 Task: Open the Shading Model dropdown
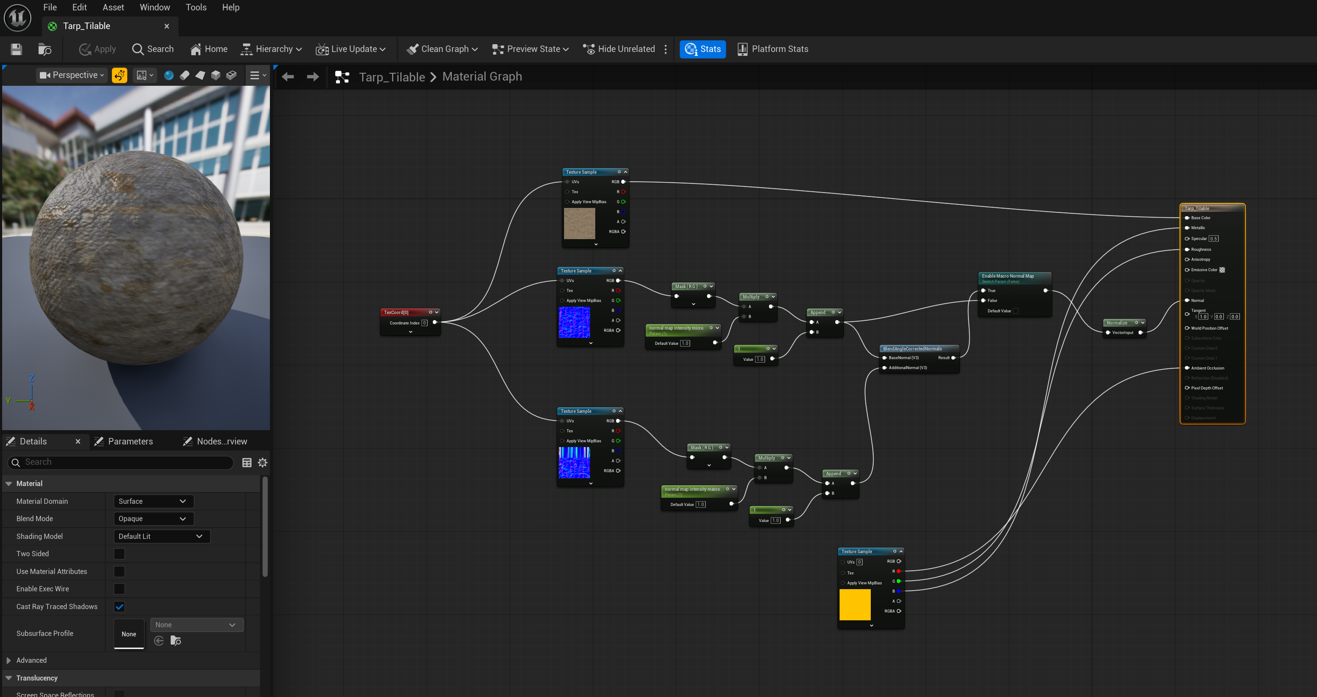pos(161,536)
